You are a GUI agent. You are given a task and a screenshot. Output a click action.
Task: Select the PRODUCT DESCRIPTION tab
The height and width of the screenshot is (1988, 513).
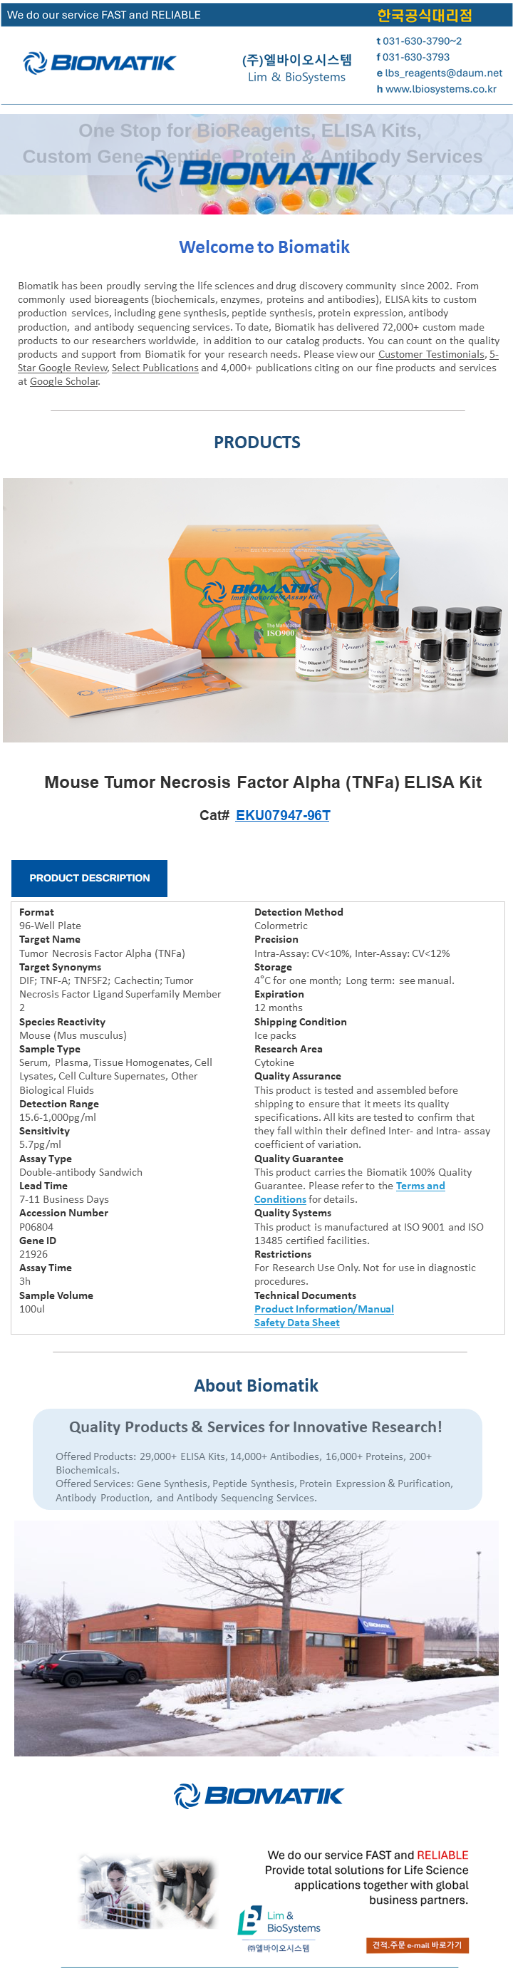point(90,879)
